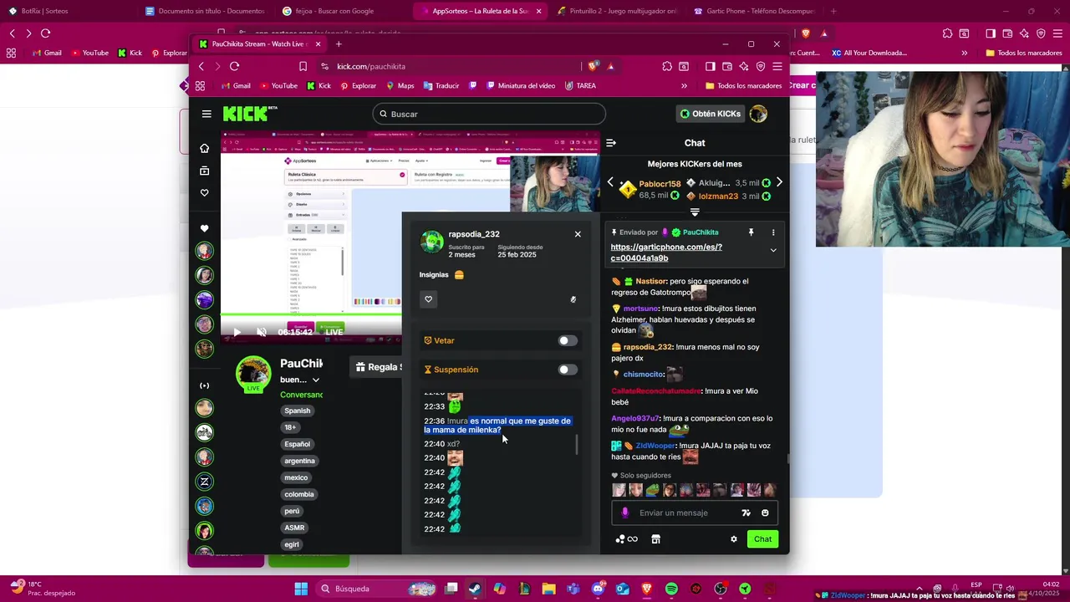Go to Kick home sidebar icon
This screenshot has width=1070, height=602.
(204, 148)
